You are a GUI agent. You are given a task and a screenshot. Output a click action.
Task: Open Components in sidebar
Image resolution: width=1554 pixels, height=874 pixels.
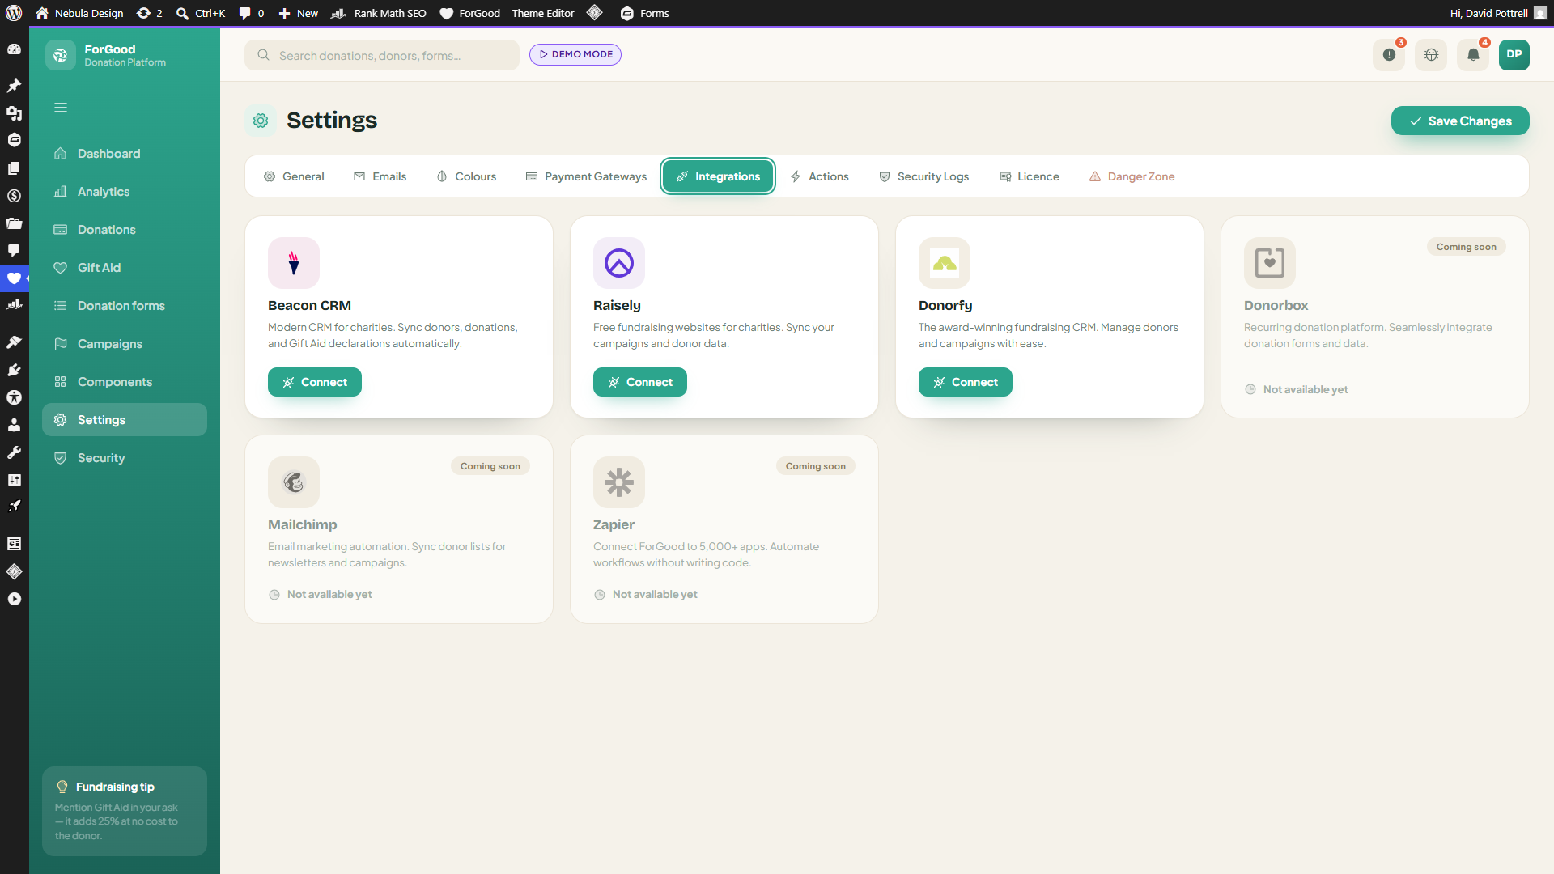[125, 382]
